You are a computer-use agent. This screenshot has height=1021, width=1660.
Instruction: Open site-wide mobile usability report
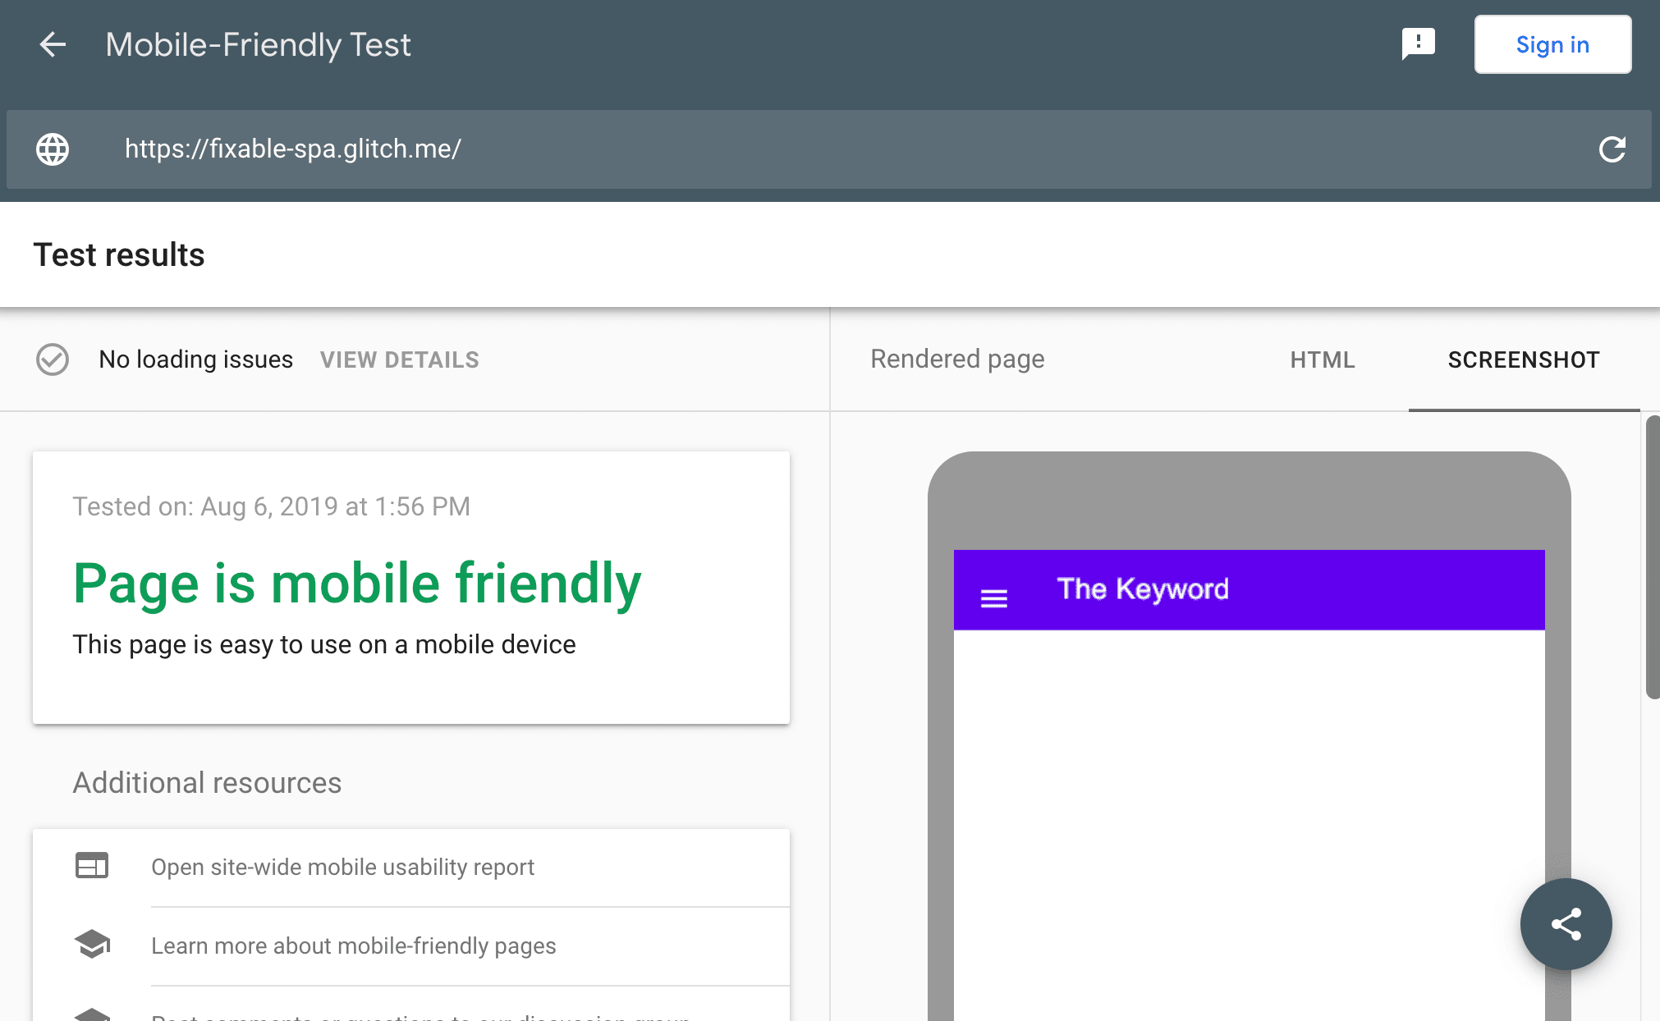click(342, 867)
